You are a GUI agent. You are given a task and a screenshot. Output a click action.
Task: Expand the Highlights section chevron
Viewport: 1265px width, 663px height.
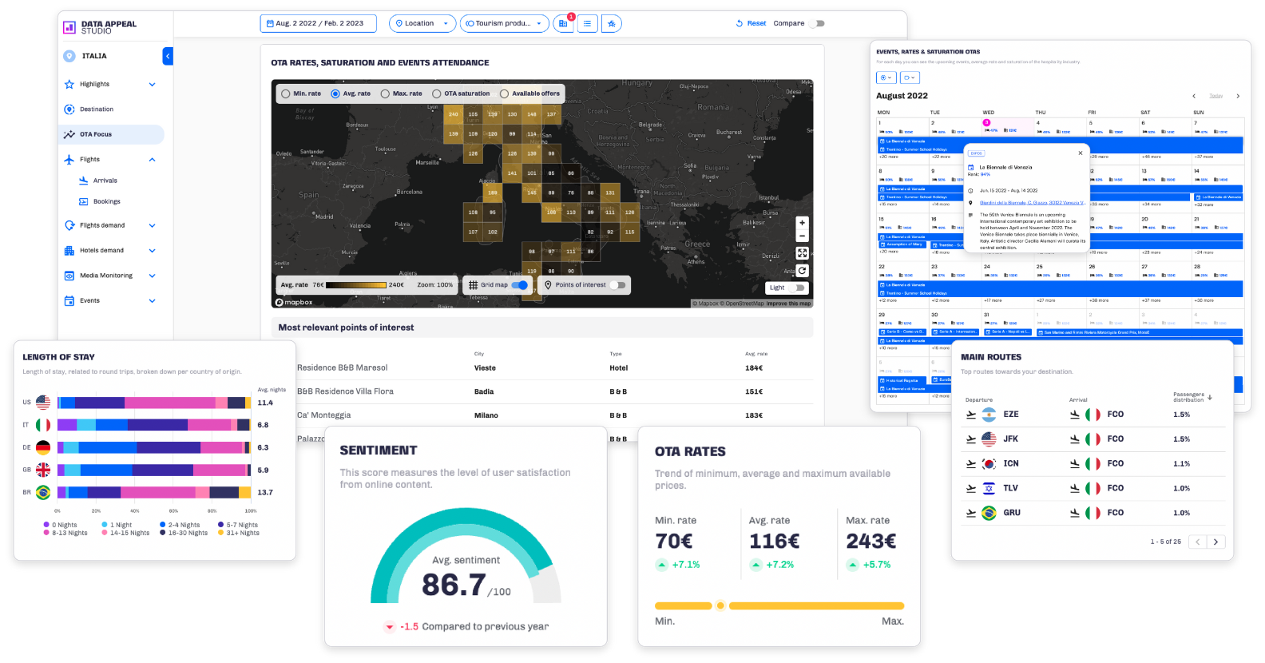152,84
